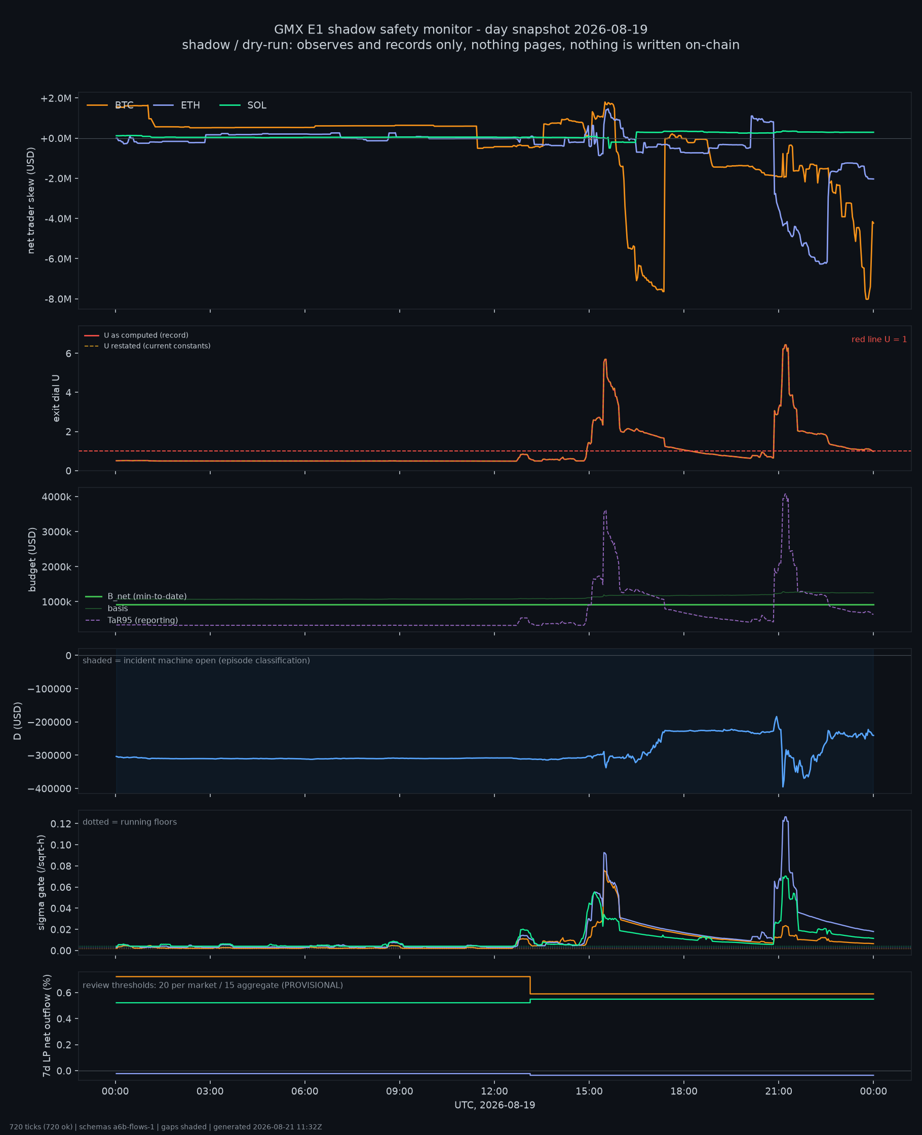Click the 'TaR95 (reporting)' legend entry
Image resolution: width=922 pixels, height=1135 pixels.
(131, 620)
